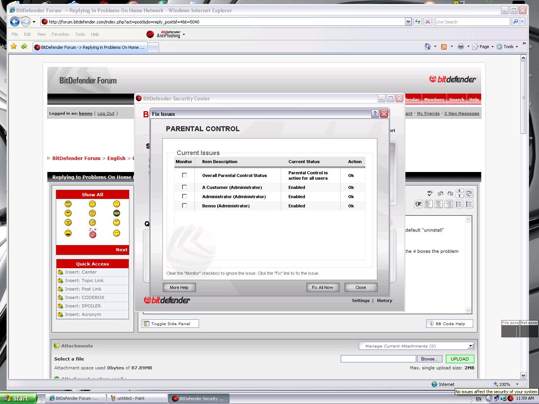Click the Log Out link
The height and width of the screenshot is (404, 539).
pos(106,113)
